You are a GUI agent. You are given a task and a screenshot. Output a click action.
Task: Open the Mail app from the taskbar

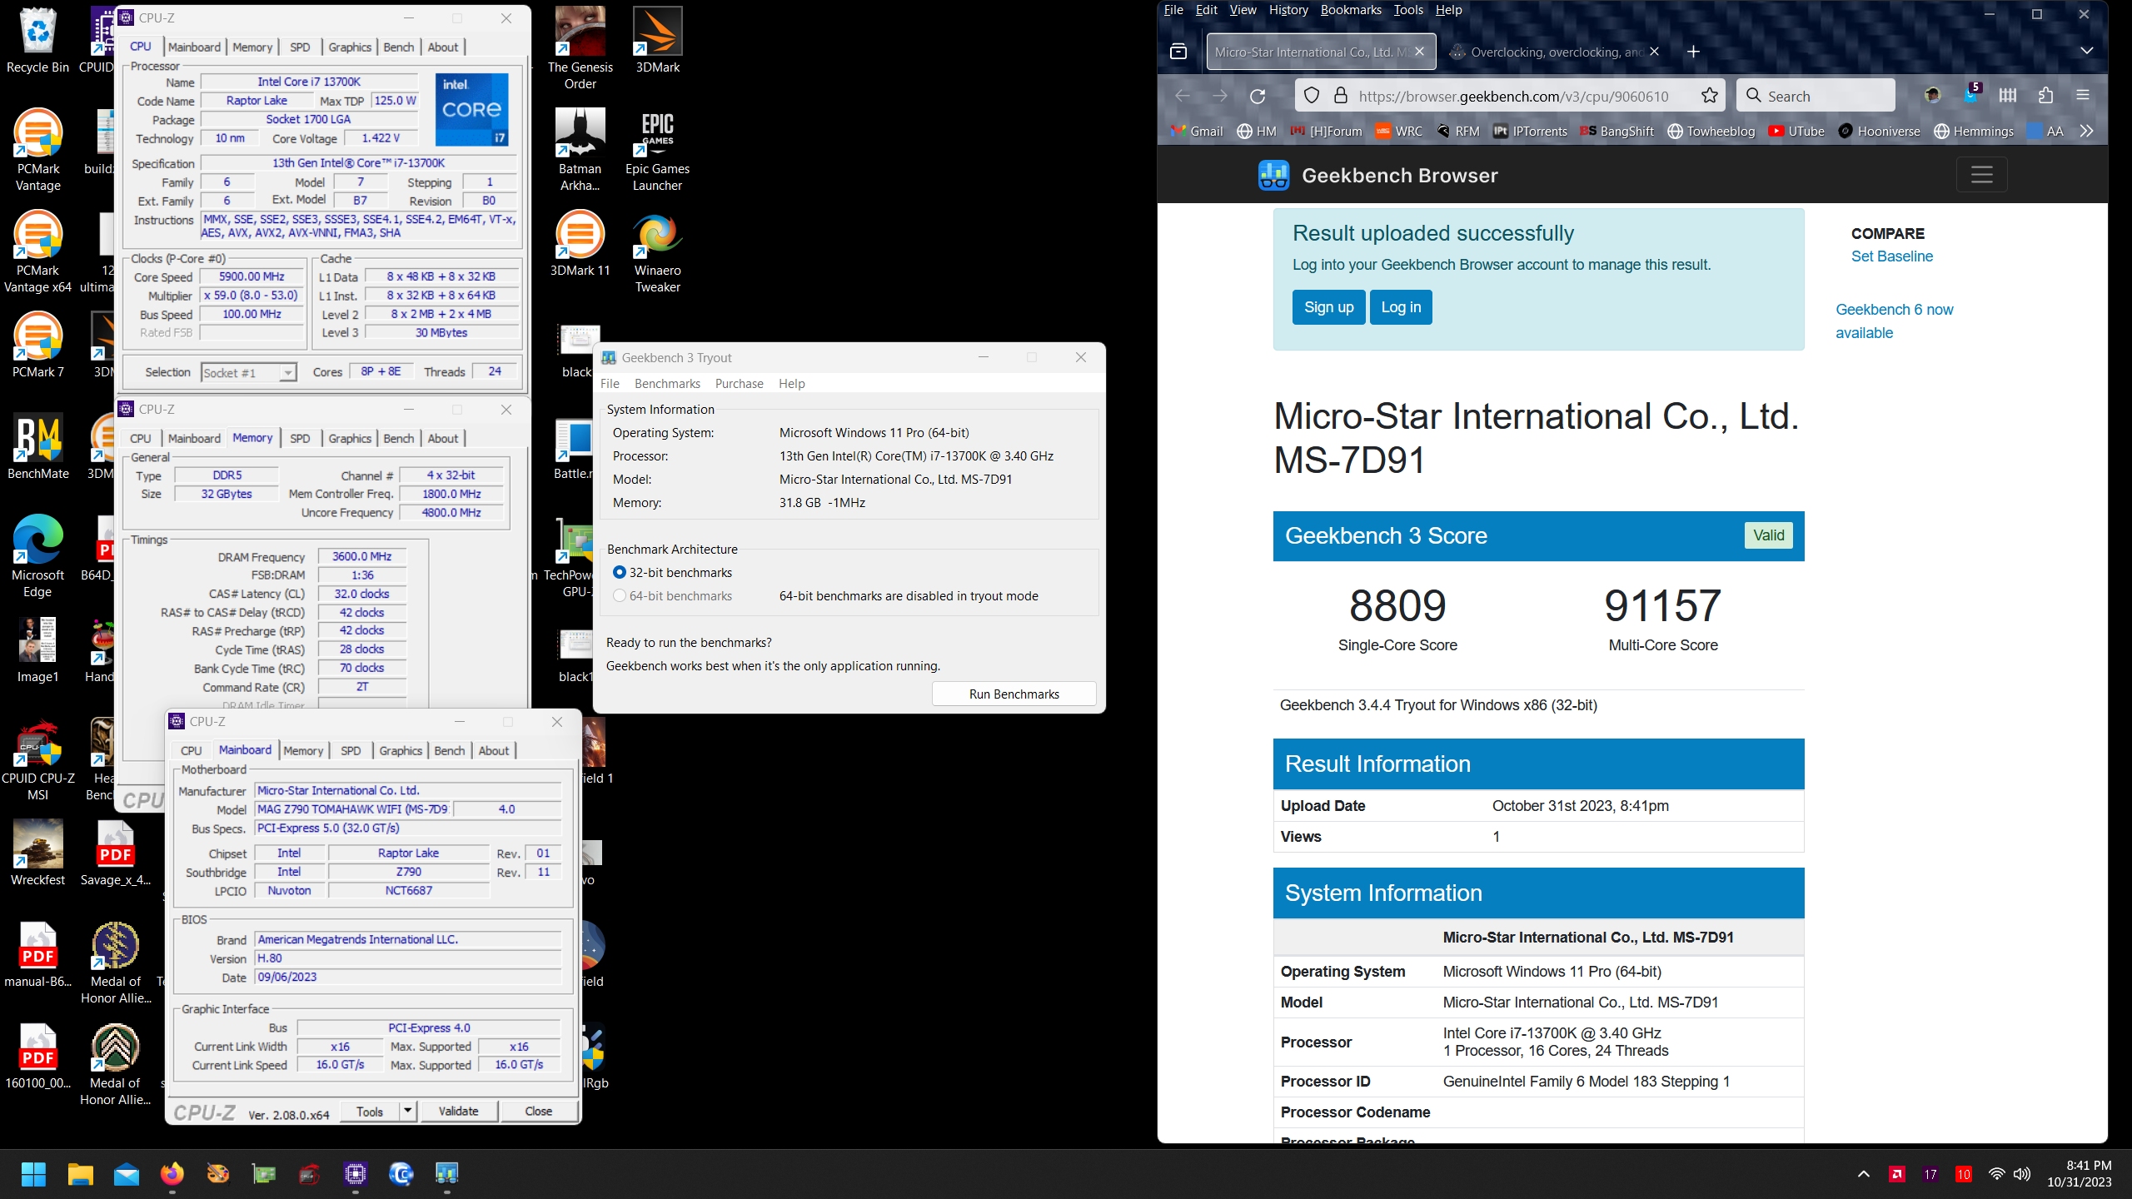pos(127,1174)
